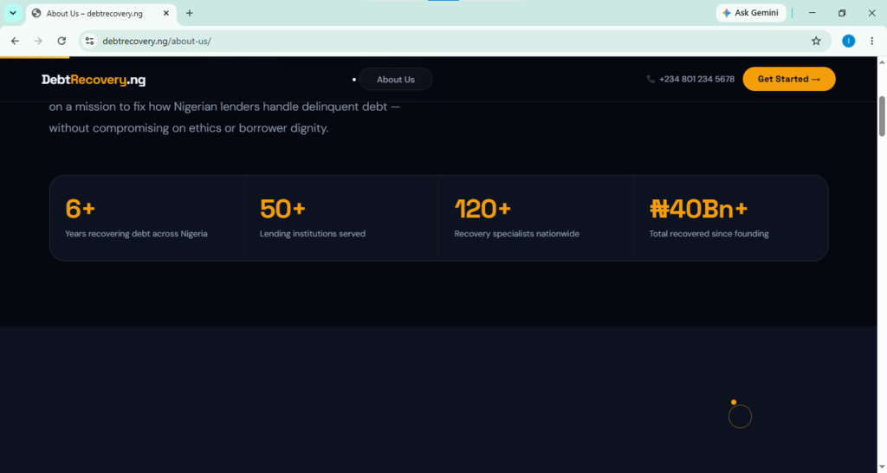Click the orange circular cursor widget
Image resolution: width=887 pixels, height=473 pixels.
click(x=740, y=416)
